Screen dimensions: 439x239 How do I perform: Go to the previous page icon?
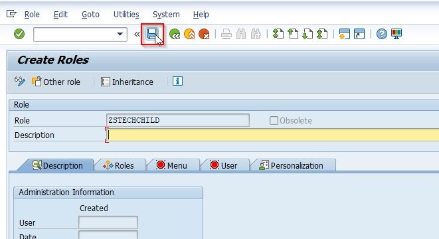293,34
